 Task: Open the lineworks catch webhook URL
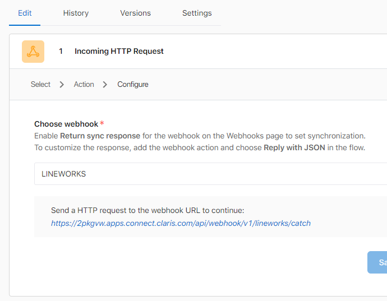[181, 223]
